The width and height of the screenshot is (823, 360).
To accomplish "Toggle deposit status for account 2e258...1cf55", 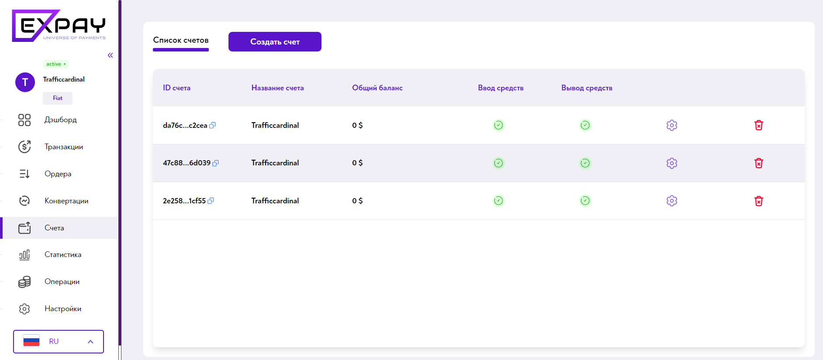I will point(498,201).
